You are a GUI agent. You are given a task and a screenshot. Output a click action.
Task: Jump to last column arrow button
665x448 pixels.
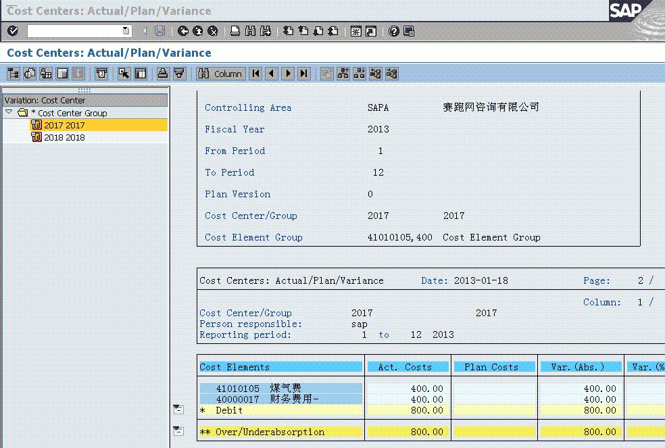point(304,74)
